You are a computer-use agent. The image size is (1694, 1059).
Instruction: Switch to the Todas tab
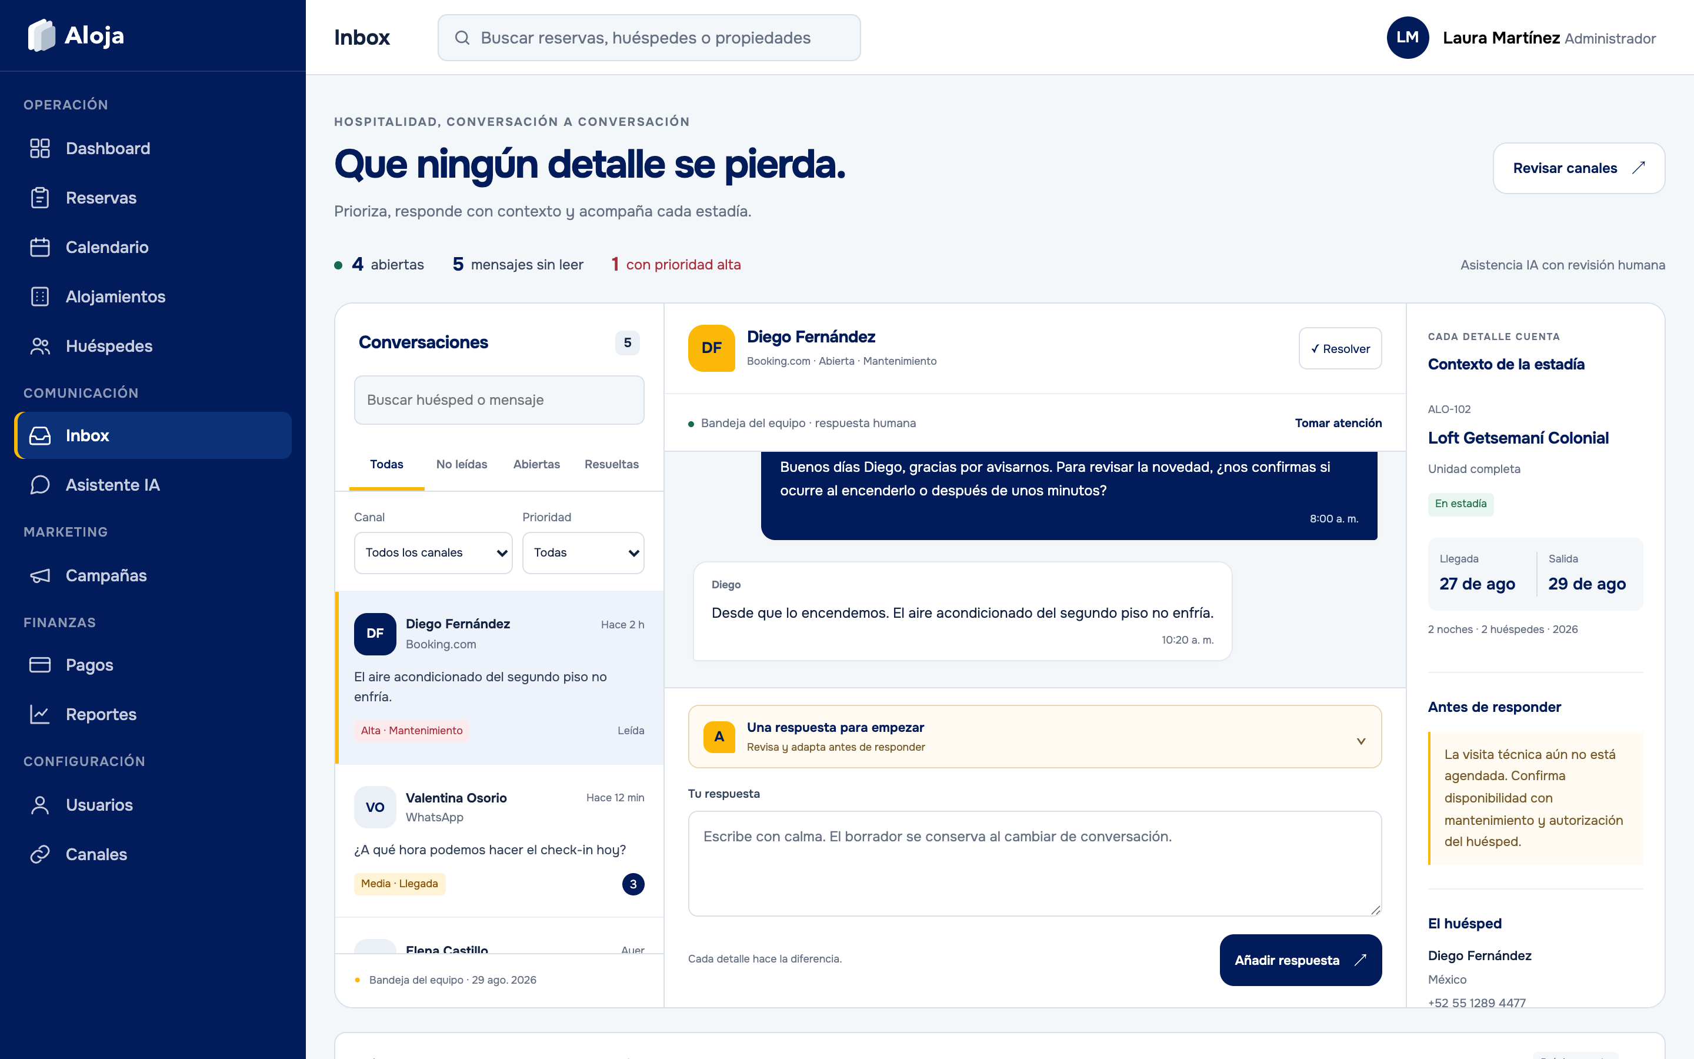[386, 464]
